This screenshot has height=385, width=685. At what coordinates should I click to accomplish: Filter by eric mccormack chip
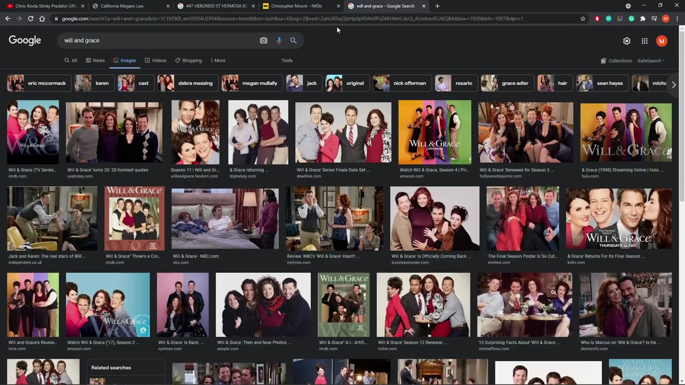[x=38, y=83]
